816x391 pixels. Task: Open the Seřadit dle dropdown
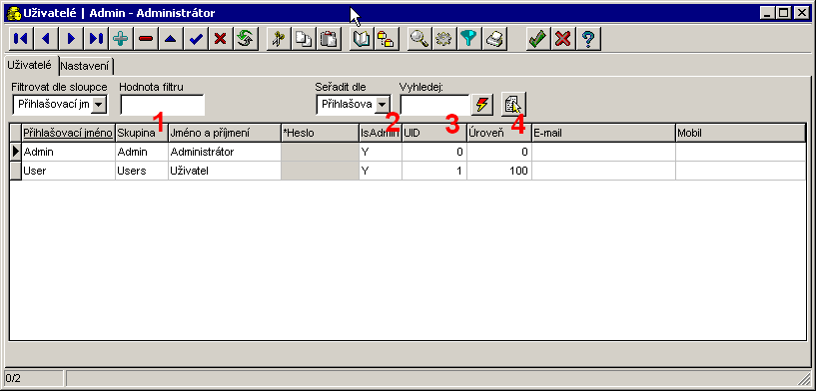click(382, 105)
